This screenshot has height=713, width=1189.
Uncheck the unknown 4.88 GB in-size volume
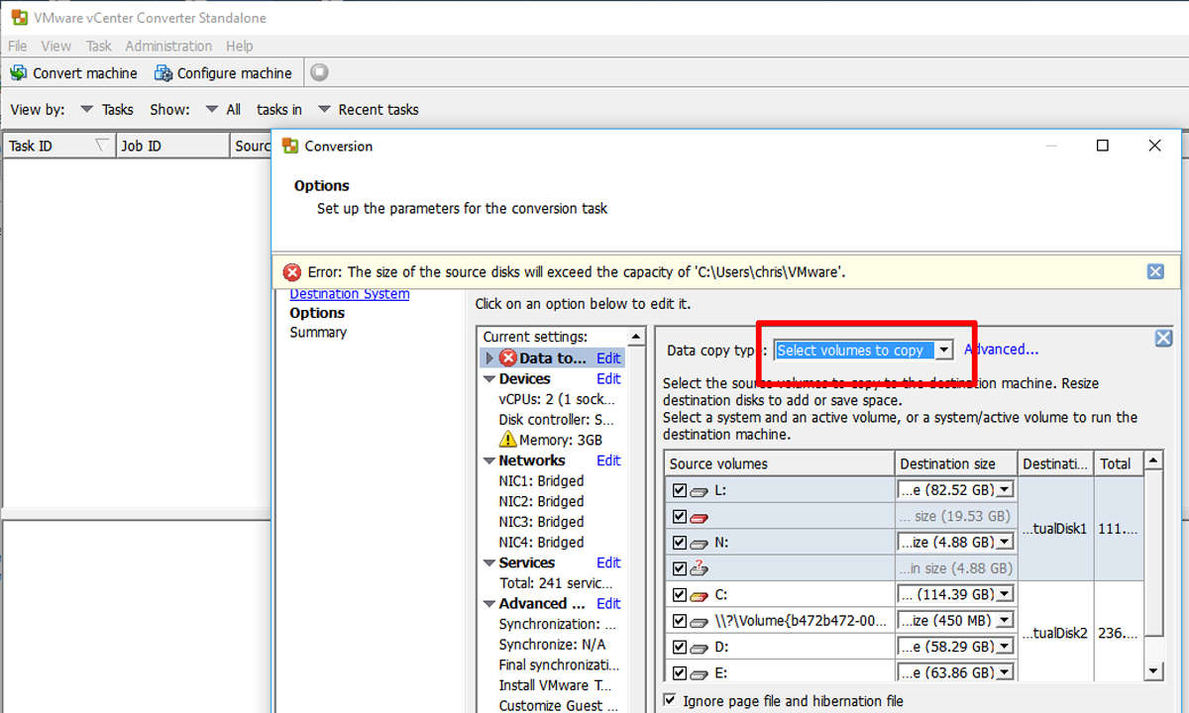tap(679, 568)
